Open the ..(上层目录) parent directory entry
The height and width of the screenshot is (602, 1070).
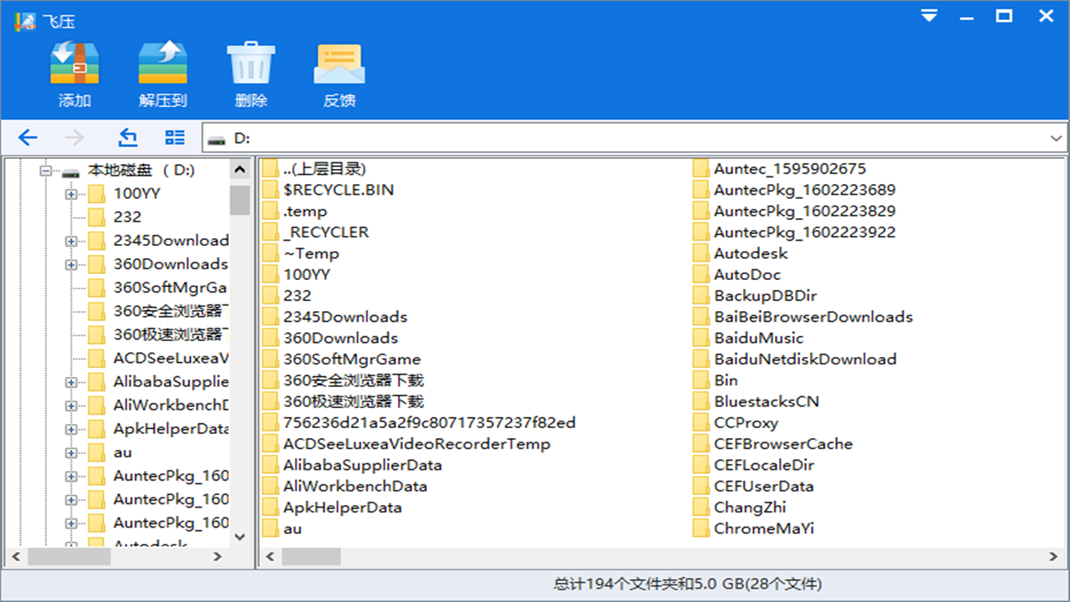click(326, 168)
